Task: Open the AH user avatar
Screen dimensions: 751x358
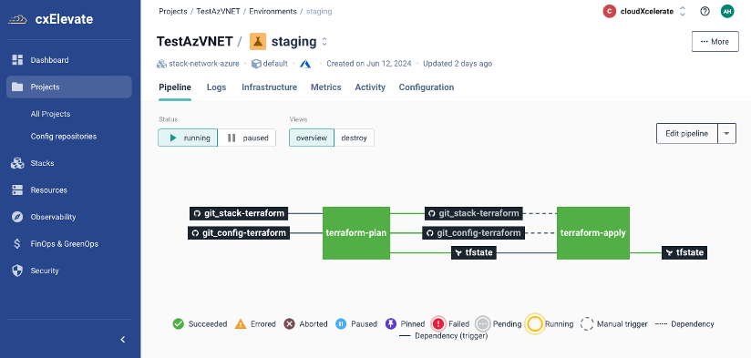Action: pos(727,12)
